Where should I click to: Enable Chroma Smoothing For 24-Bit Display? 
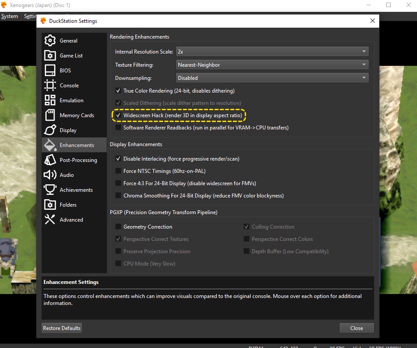(118, 196)
